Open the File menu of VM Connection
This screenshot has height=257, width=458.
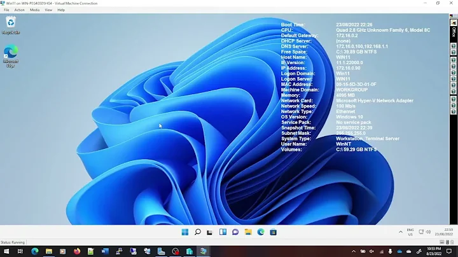click(6, 10)
